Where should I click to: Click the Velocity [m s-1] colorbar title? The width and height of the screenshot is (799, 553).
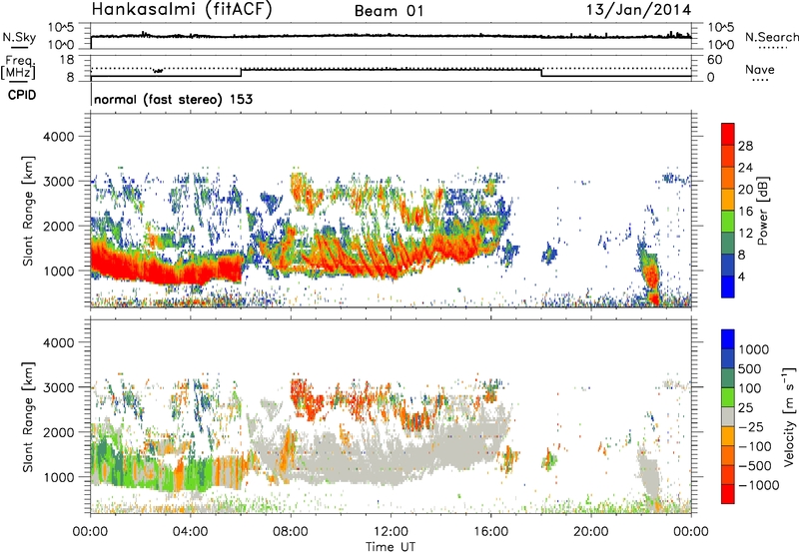pyautogui.click(x=789, y=416)
